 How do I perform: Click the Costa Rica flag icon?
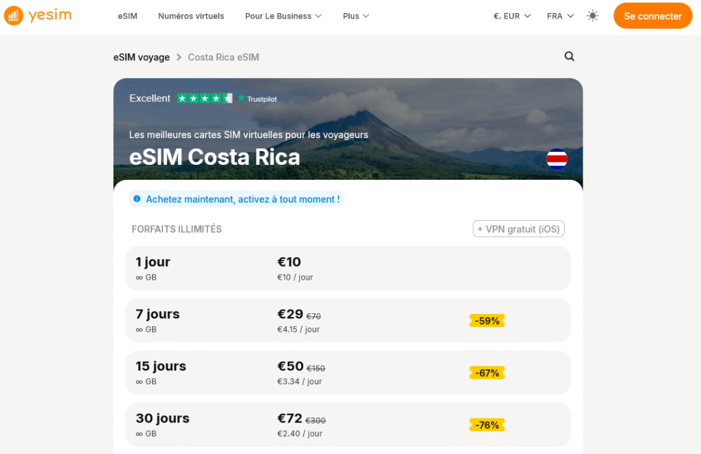(557, 159)
